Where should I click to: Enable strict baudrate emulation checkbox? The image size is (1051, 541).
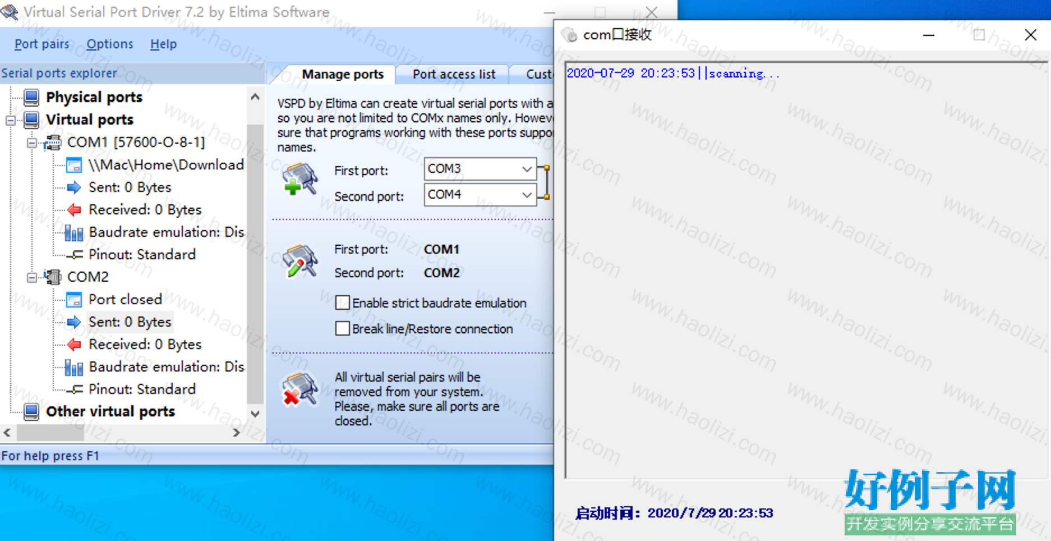[x=342, y=303]
